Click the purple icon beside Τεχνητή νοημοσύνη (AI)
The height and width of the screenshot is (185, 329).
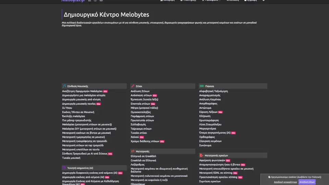click(x=64, y=168)
